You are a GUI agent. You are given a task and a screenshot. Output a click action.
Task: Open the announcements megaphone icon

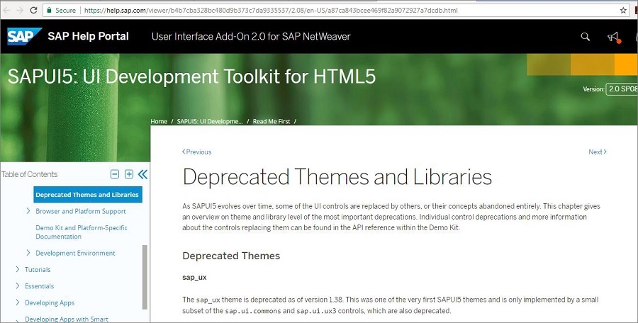[614, 37]
